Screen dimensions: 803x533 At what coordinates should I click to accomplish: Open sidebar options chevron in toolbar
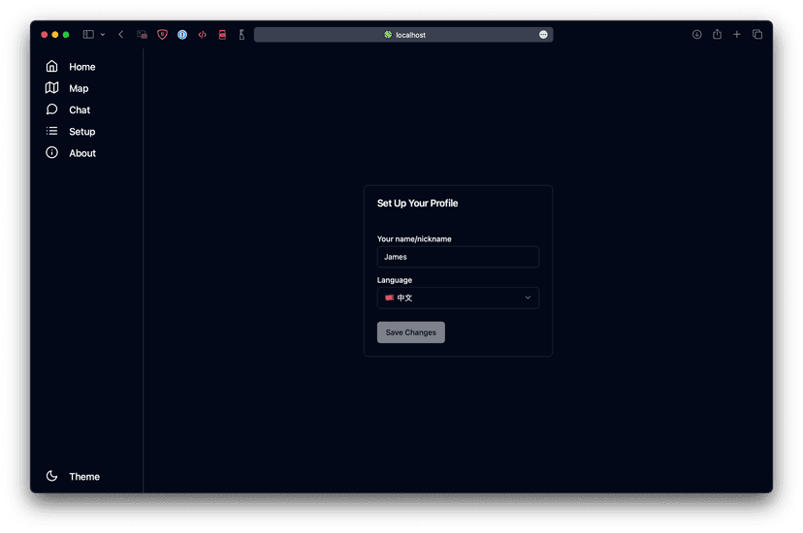pos(103,35)
